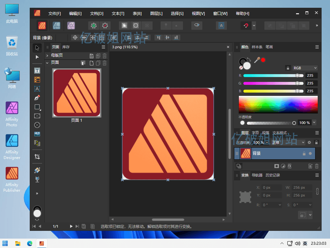The width and height of the screenshot is (330, 248).
Task: Toggle visibility of the 背景 layer
Action: pos(311,153)
